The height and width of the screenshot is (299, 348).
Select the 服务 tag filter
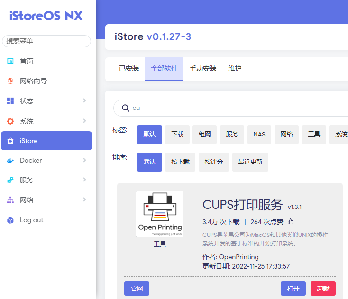point(232,135)
